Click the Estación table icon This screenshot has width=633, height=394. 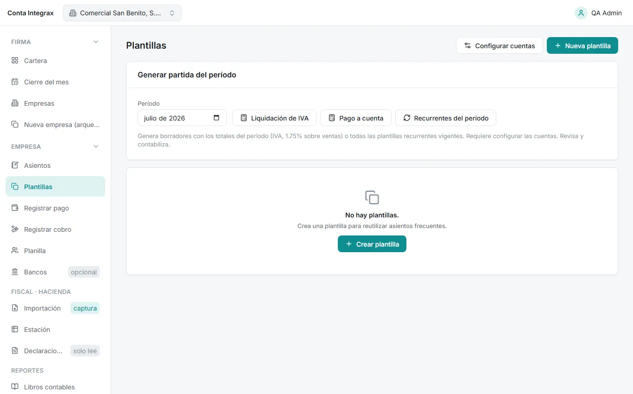(15, 330)
